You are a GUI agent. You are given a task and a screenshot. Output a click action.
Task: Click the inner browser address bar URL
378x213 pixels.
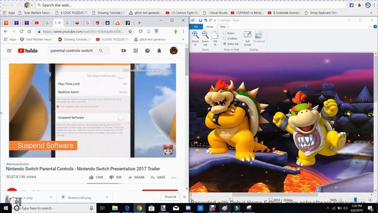[x=83, y=31]
